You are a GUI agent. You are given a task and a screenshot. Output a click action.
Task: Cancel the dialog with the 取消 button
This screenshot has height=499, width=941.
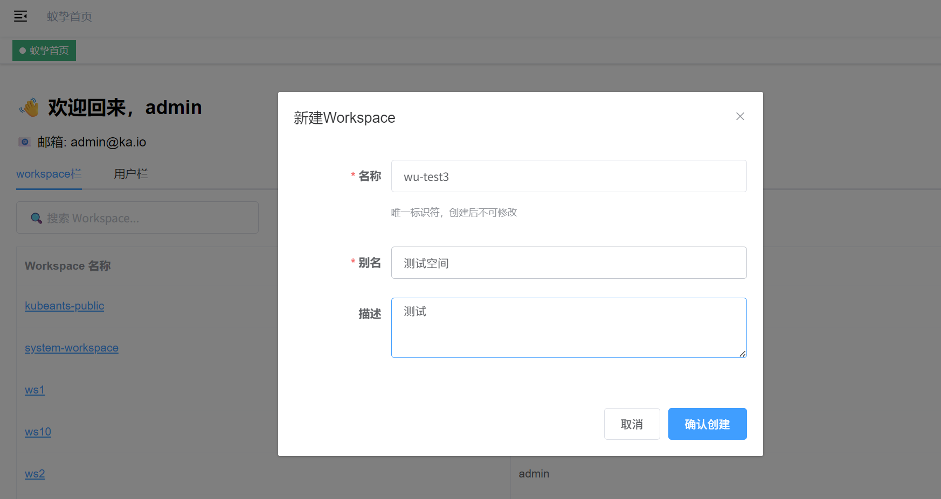[x=632, y=424]
